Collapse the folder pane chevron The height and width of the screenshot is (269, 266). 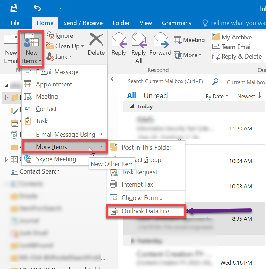coord(112,79)
